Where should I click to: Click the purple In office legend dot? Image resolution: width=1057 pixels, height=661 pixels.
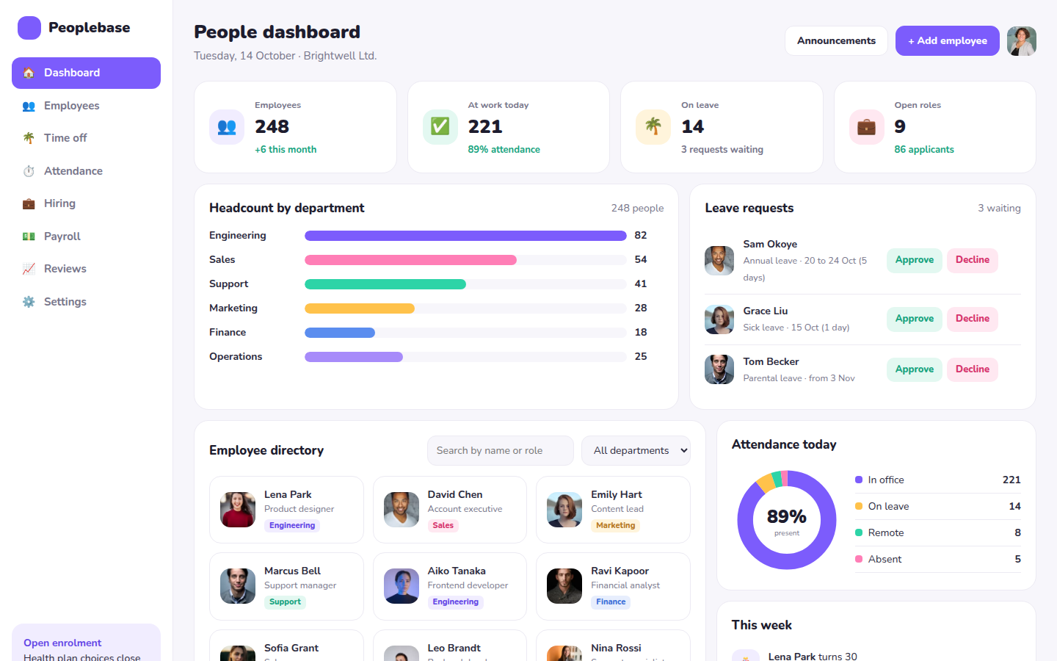859,480
